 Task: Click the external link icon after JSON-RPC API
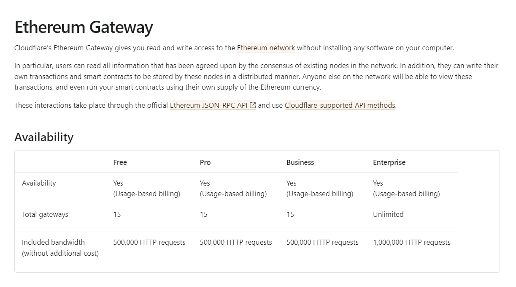coord(253,106)
